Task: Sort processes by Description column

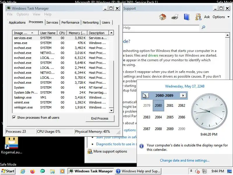Action: tap(98, 33)
